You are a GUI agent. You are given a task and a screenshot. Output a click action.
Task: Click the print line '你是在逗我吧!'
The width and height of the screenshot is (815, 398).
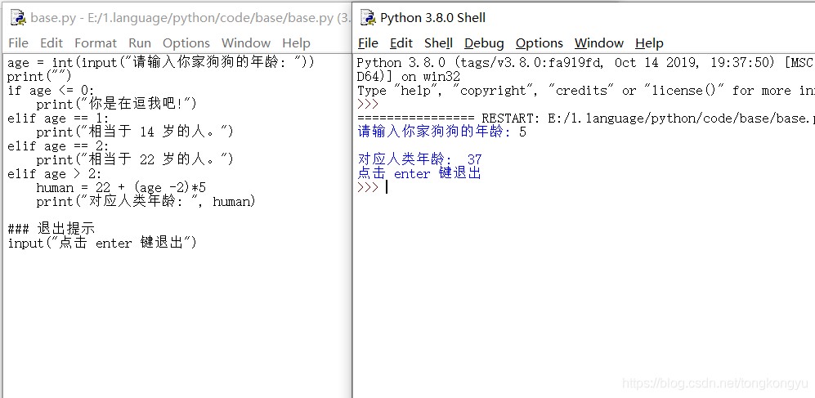[x=116, y=105]
